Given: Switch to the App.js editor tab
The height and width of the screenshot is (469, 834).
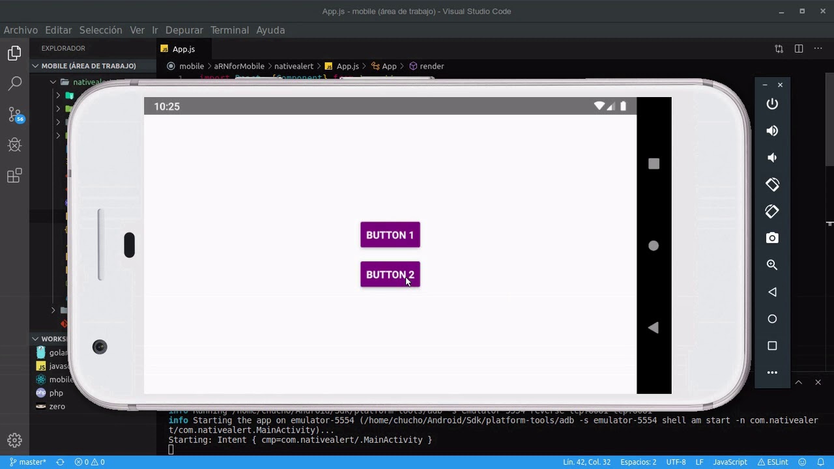Looking at the screenshot, I should (184, 49).
